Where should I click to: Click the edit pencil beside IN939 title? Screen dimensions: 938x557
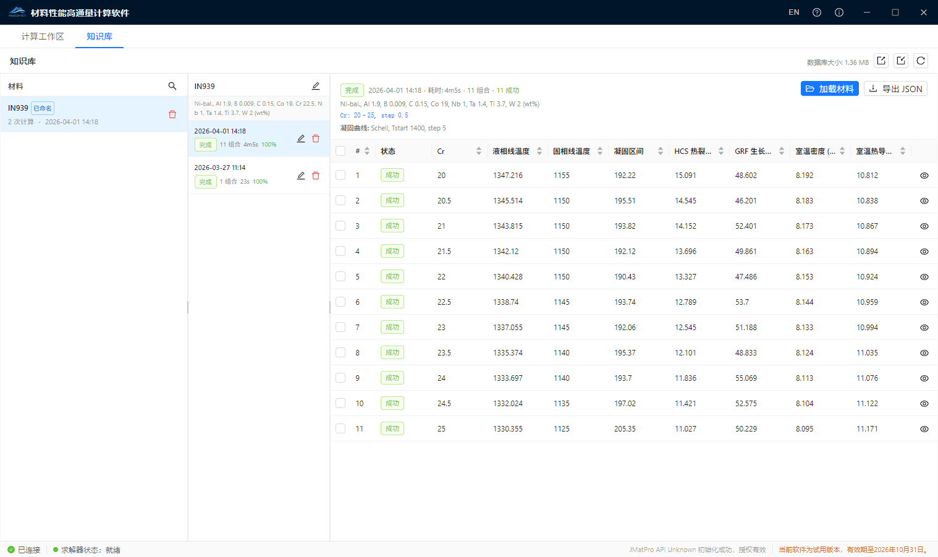[316, 86]
